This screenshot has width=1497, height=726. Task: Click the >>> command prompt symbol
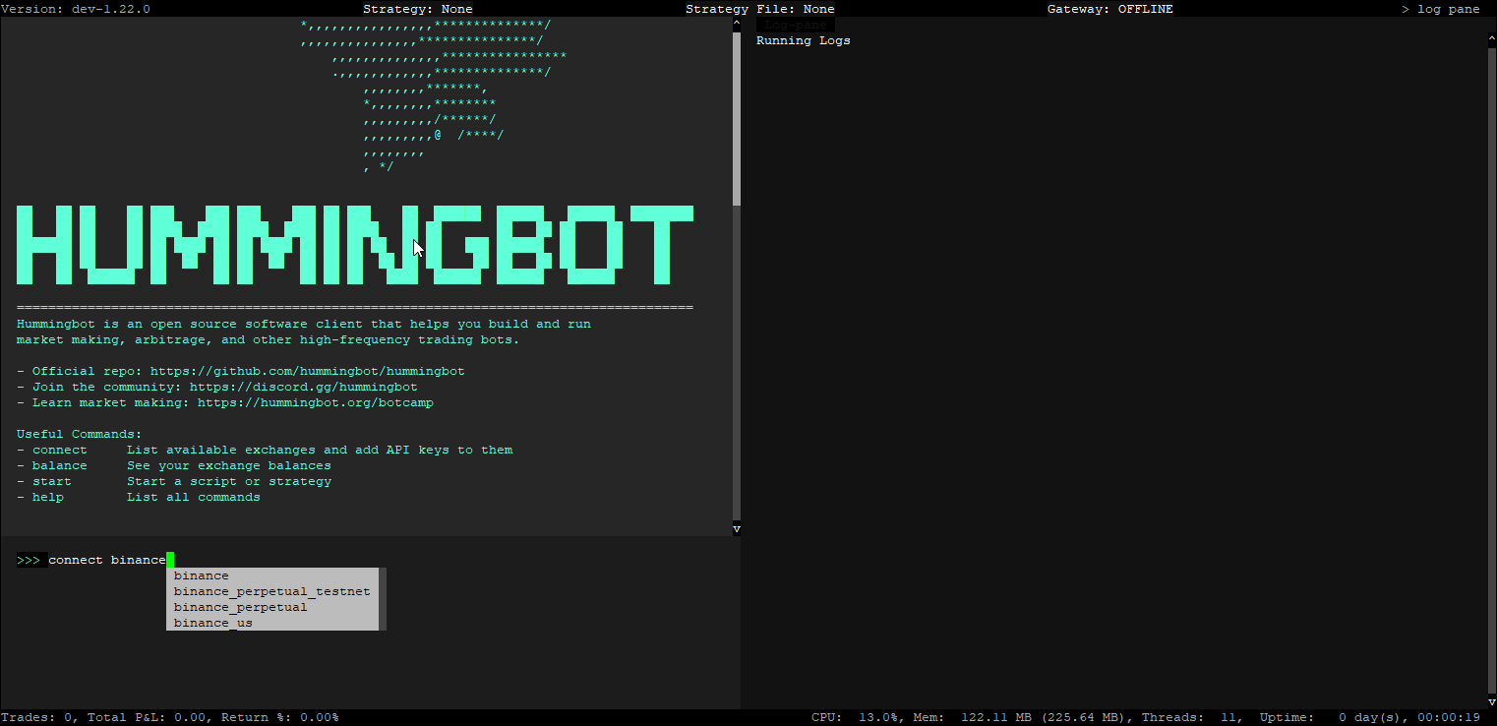point(29,560)
